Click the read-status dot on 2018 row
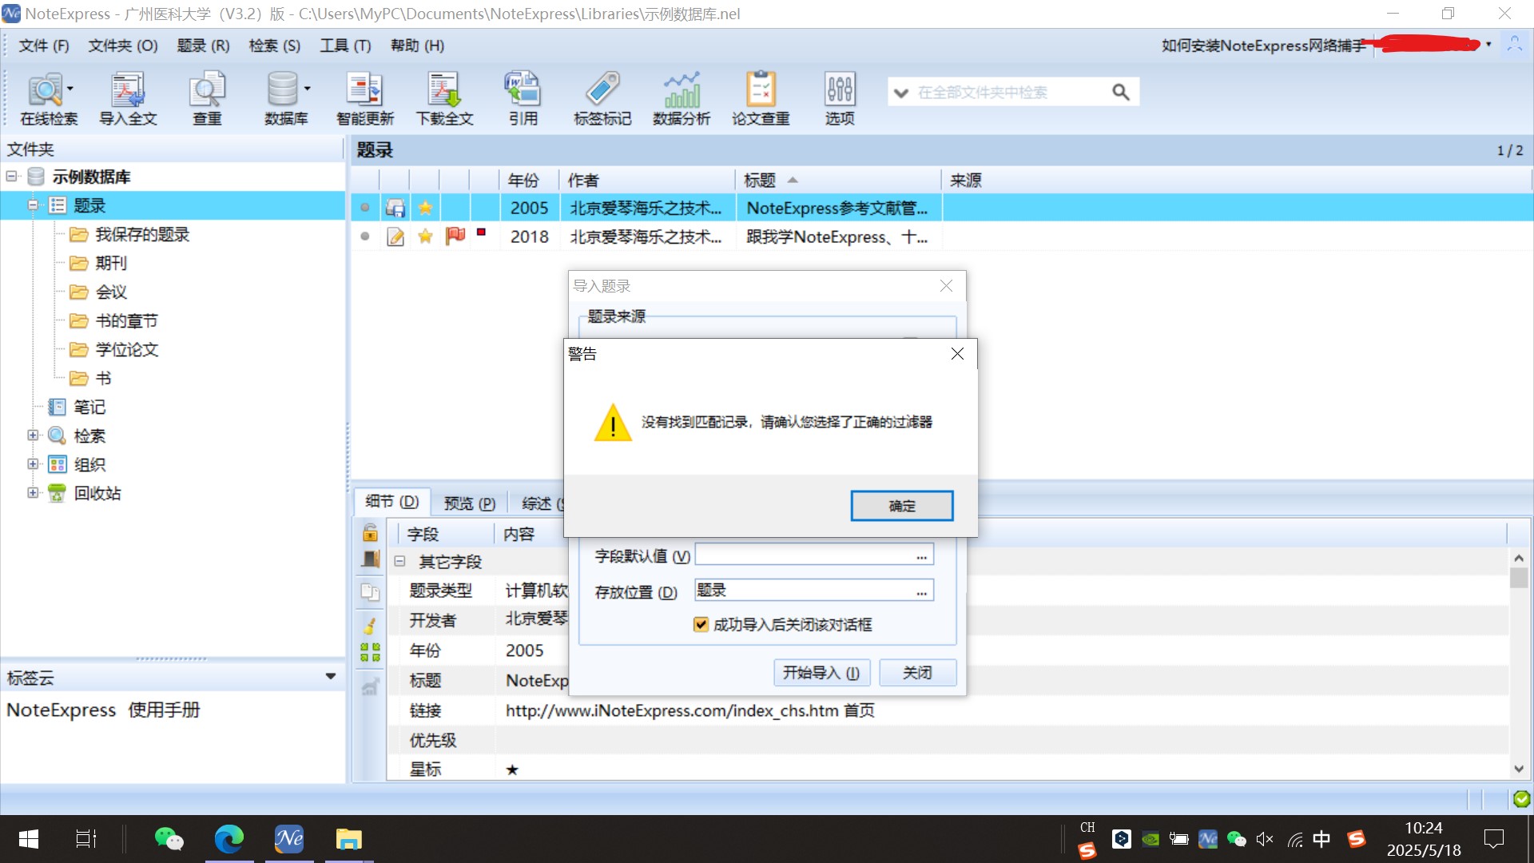 [x=364, y=237]
